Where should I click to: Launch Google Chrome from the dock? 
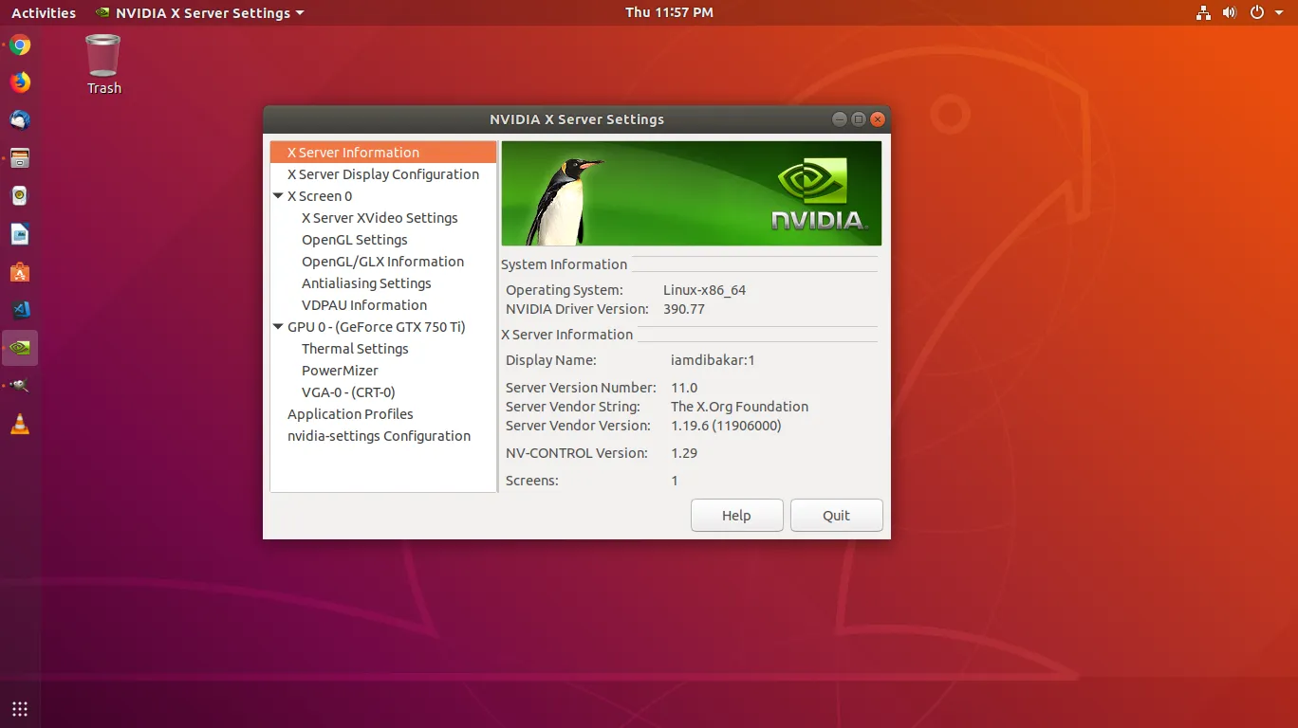(19, 45)
